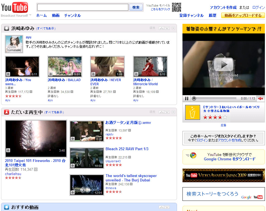
Task: Move 浜崎あゆみ module down
Action: point(167,28)
